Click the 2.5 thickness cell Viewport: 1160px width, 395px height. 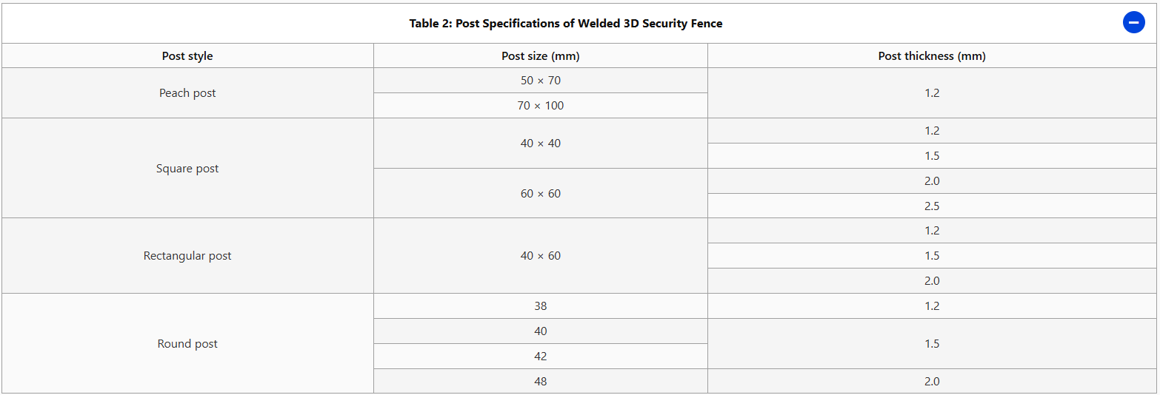(931, 206)
